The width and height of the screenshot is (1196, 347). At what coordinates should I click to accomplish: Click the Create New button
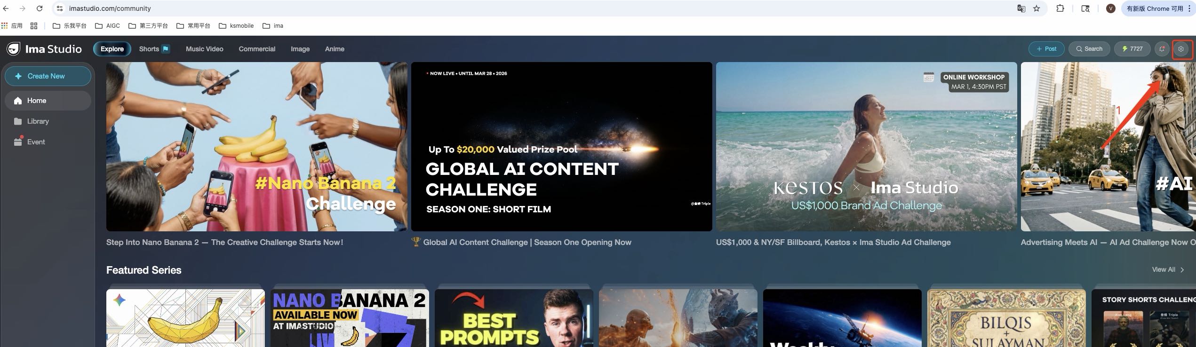48,76
